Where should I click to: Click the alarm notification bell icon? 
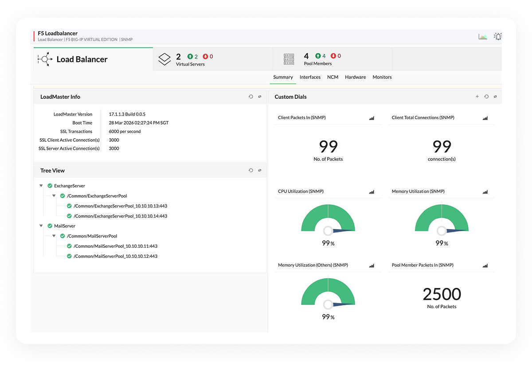click(x=497, y=36)
